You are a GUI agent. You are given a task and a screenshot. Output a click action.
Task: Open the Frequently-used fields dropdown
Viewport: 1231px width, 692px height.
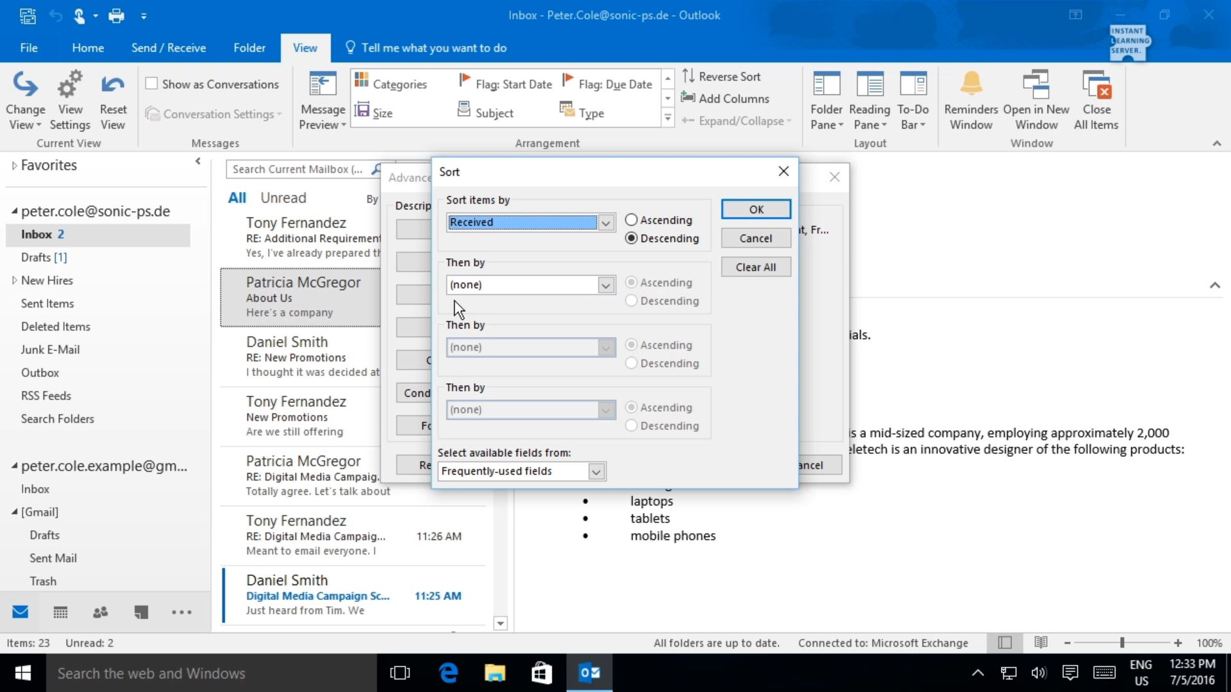[596, 471]
